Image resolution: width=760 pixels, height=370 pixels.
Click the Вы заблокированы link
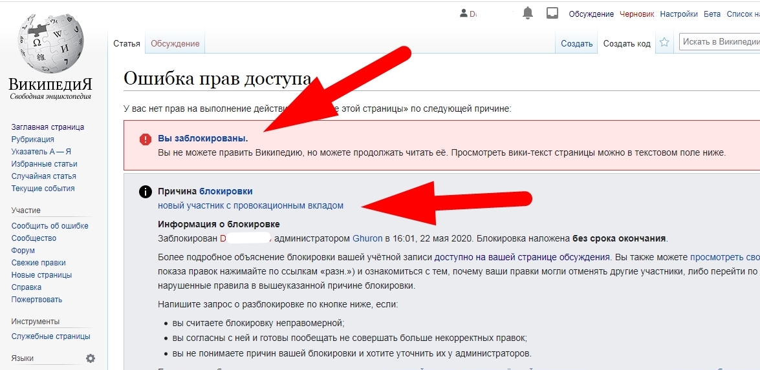pos(202,138)
